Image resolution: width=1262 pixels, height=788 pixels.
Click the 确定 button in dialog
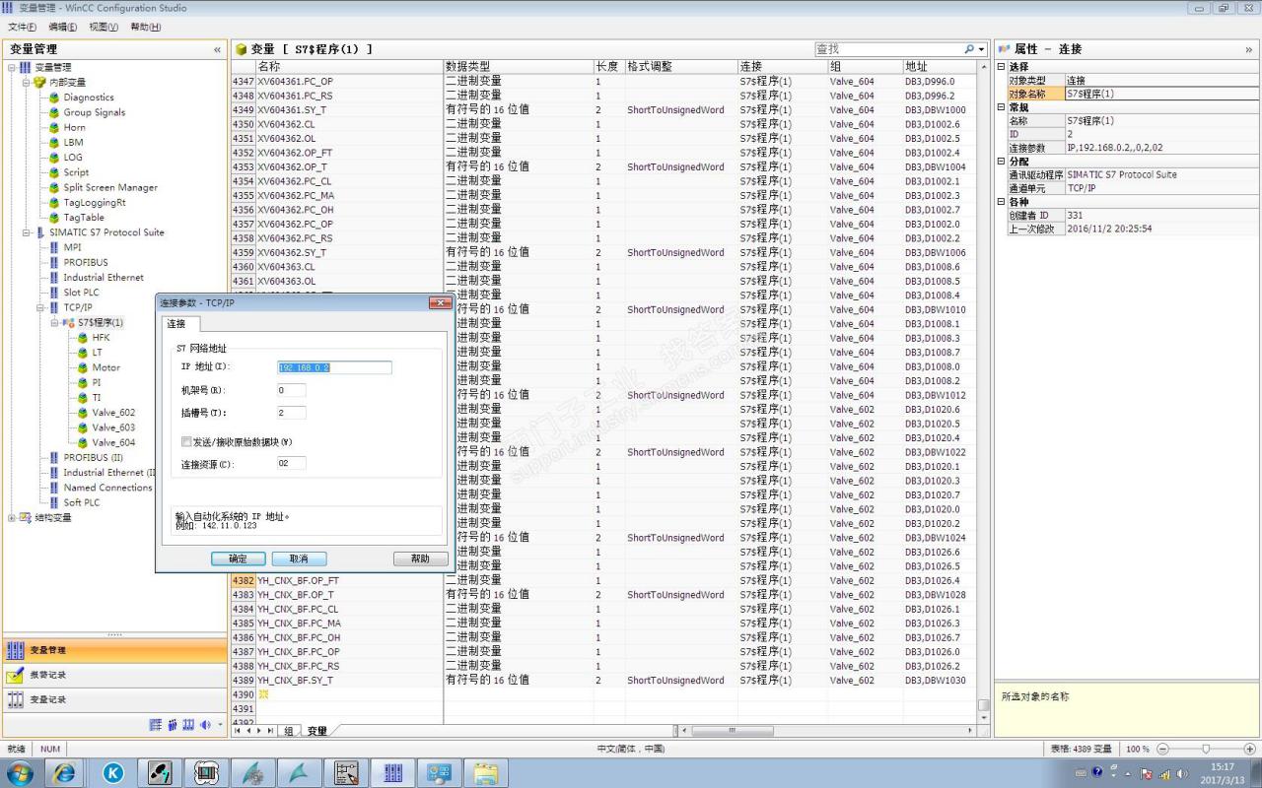coord(239,558)
